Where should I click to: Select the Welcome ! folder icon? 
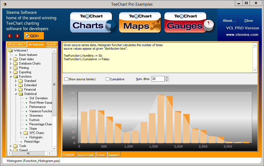pos(10,50)
